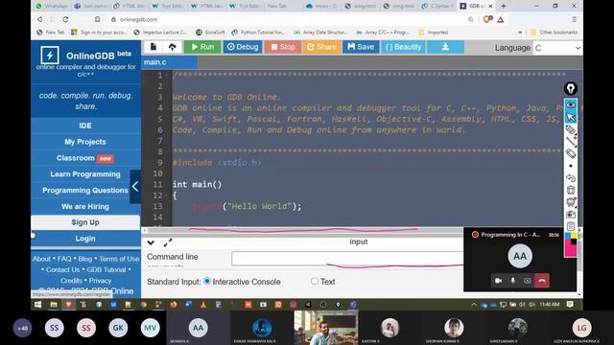Choose annotation stroke size dot
Image resolution: width=614 pixels, height=345 pixels.
(x=571, y=166)
